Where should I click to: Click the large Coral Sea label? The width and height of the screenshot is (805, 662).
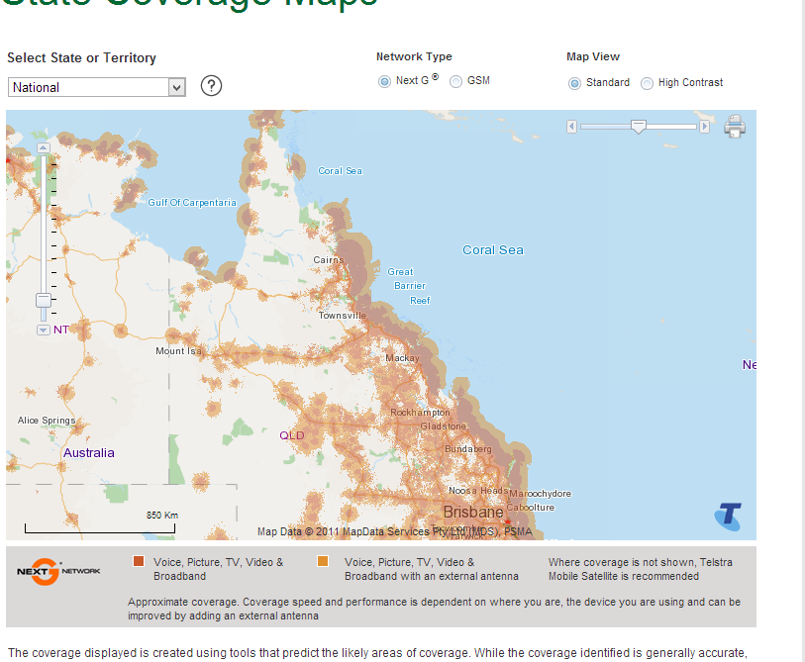coord(493,250)
